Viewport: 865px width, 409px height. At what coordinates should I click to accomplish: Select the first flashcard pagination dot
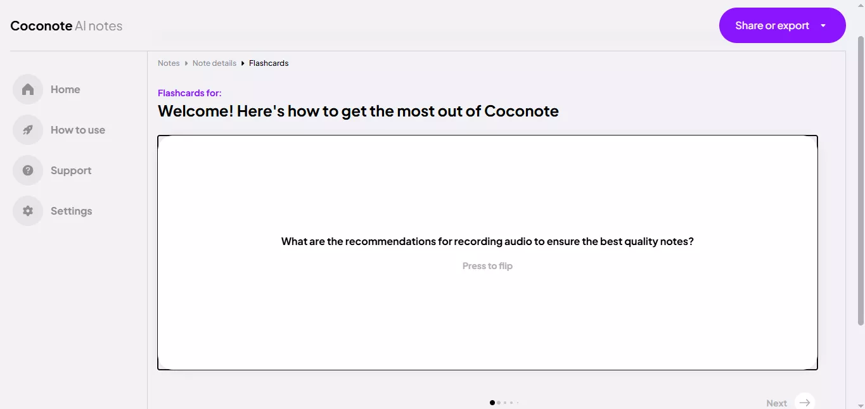pyautogui.click(x=492, y=402)
